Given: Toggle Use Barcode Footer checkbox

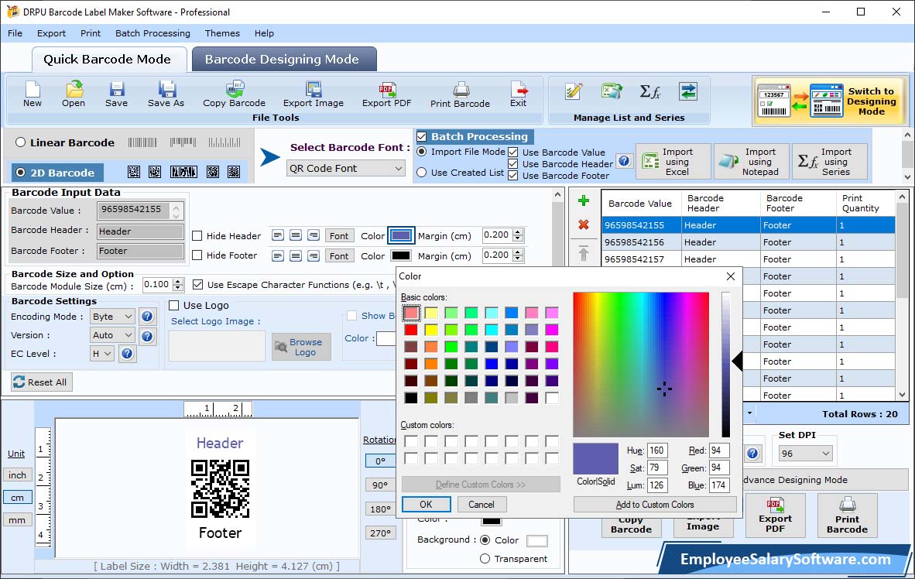Looking at the screenshot, I should point(513,176).
